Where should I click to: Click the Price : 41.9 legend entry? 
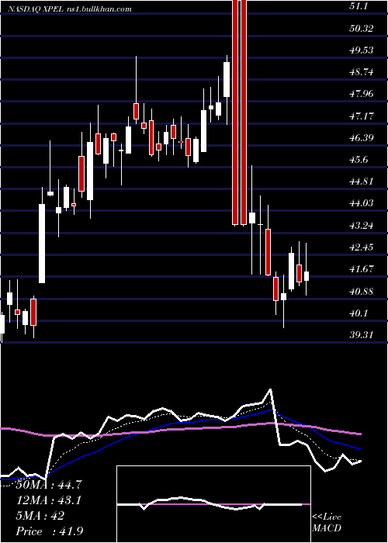pyautogui.click(x=49, y=531)
